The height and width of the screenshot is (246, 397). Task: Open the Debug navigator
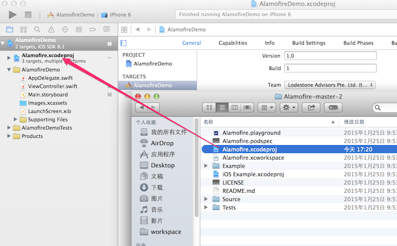(79, 30)
